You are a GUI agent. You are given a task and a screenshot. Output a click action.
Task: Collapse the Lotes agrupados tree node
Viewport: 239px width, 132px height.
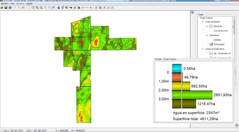point(203,22)
